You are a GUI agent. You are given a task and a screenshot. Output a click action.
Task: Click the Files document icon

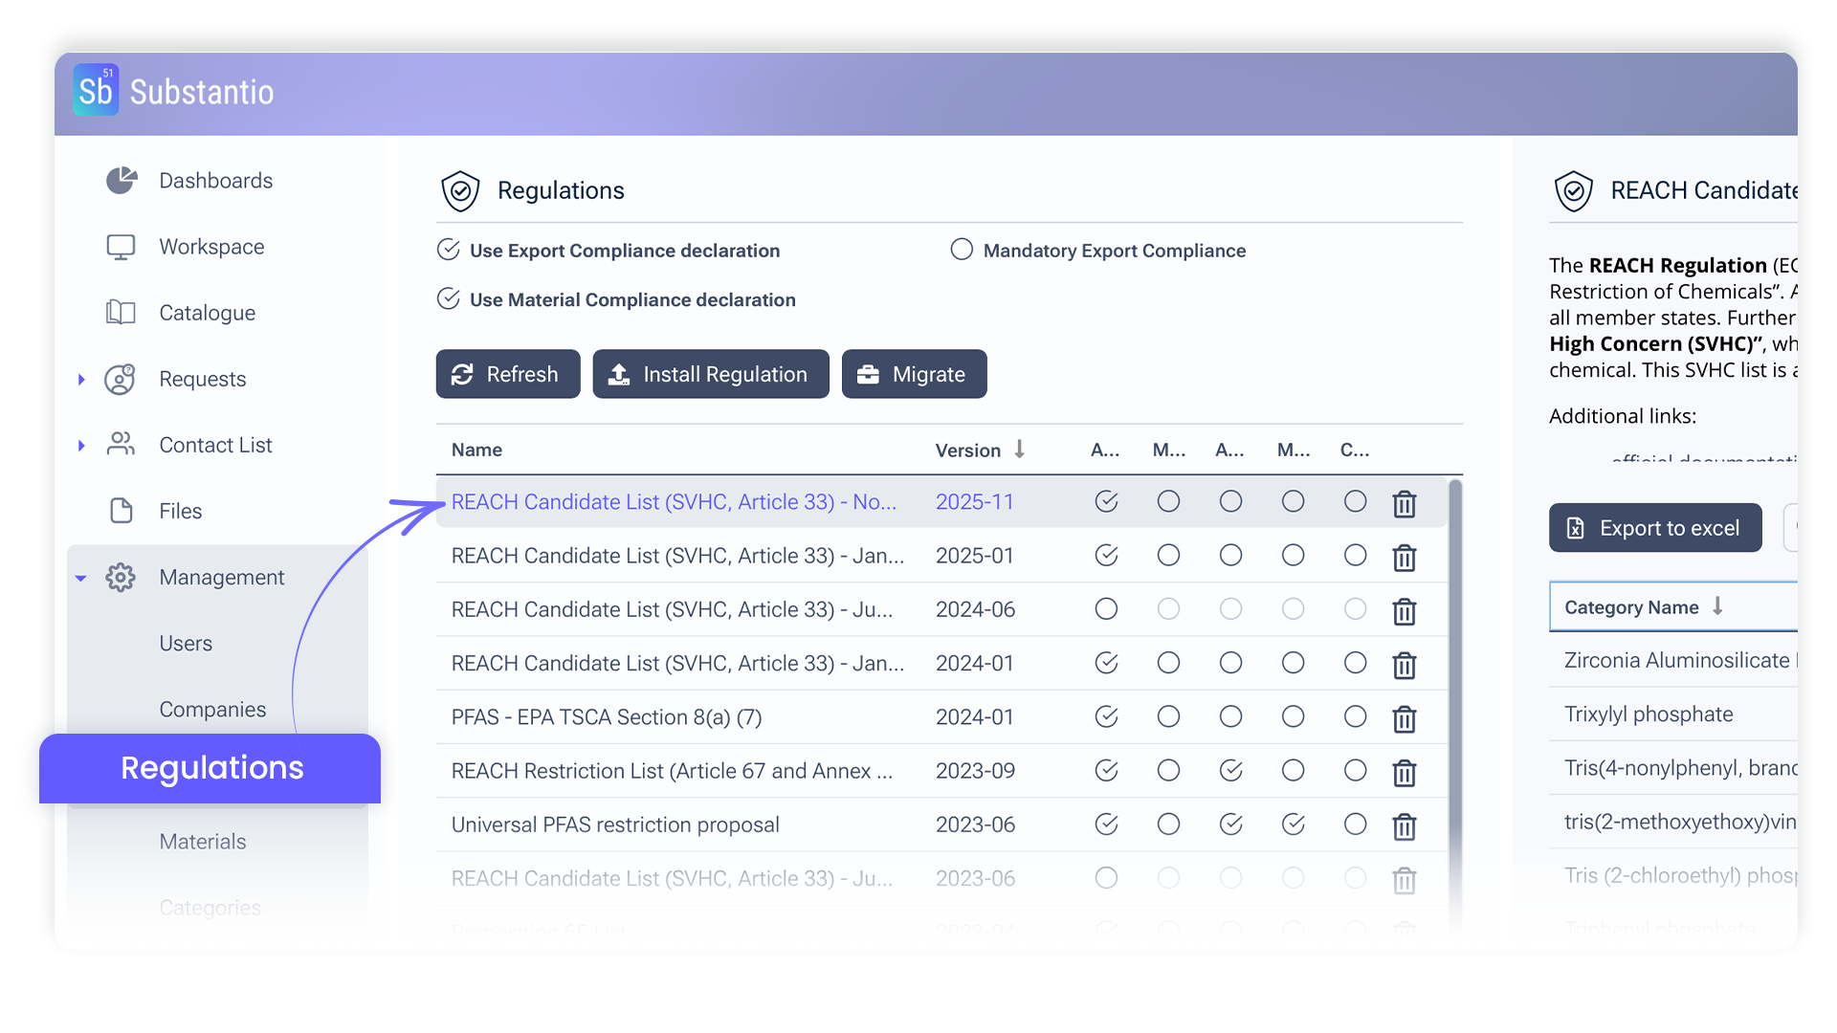(x=121, y=511)
